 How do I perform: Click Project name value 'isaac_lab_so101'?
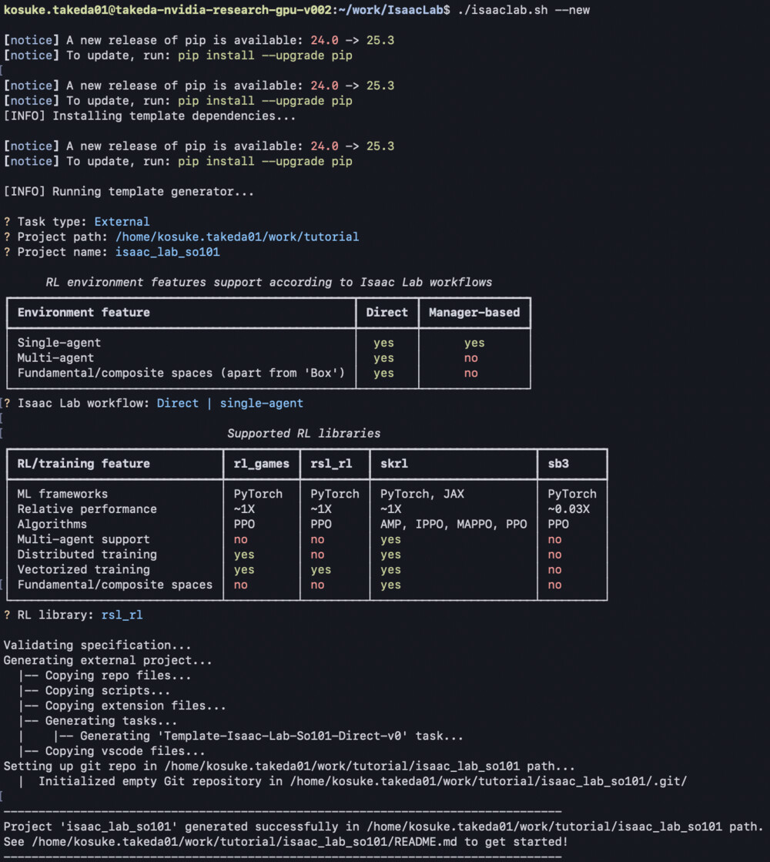coord(167,252)
